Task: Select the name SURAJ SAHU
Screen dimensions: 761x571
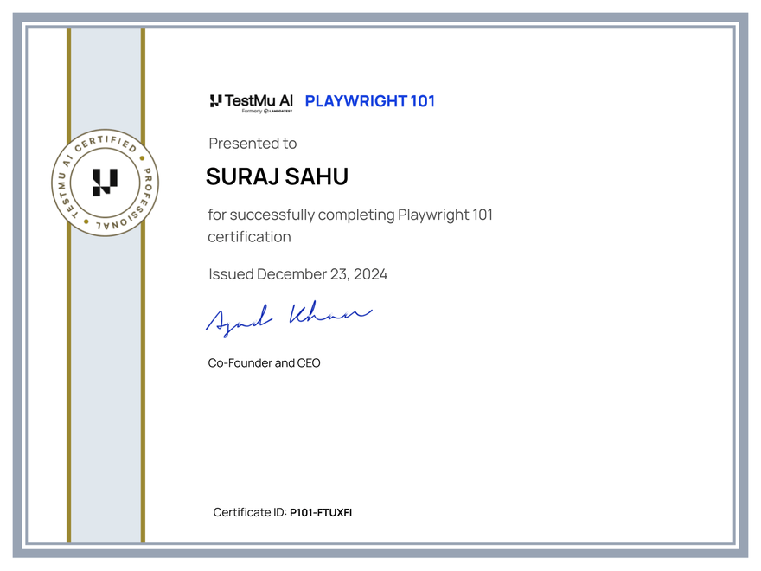Action: [277, 176]
